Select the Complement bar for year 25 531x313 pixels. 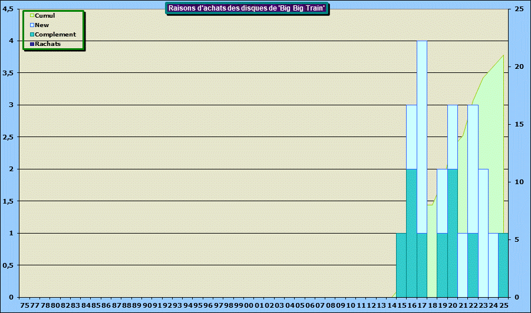(503, 265)
